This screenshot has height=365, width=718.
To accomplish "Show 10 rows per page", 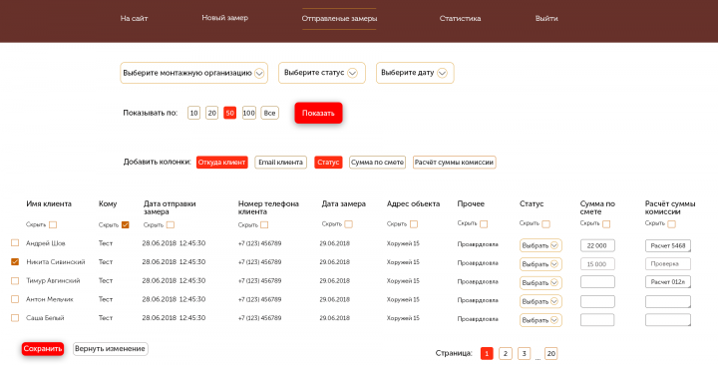I will click(193, 113).
